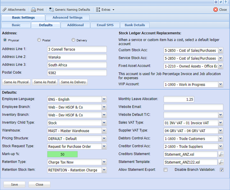Browse for Statement Template file
230x190 pixels.
[221, 162]
